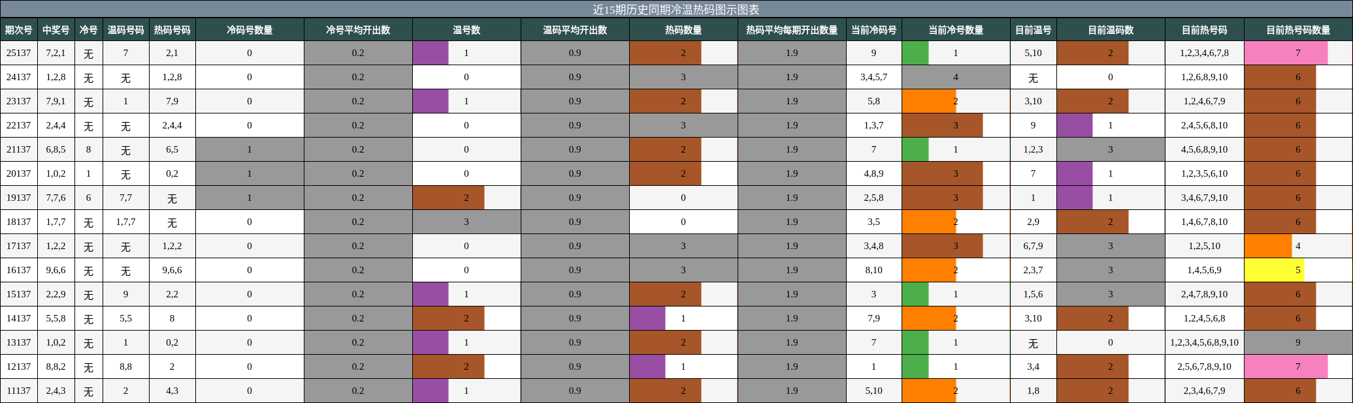Click the gray bar showing 4 in row 24137
The image size is (1353, 403).
pyautogui.click(x=956, y=77)
